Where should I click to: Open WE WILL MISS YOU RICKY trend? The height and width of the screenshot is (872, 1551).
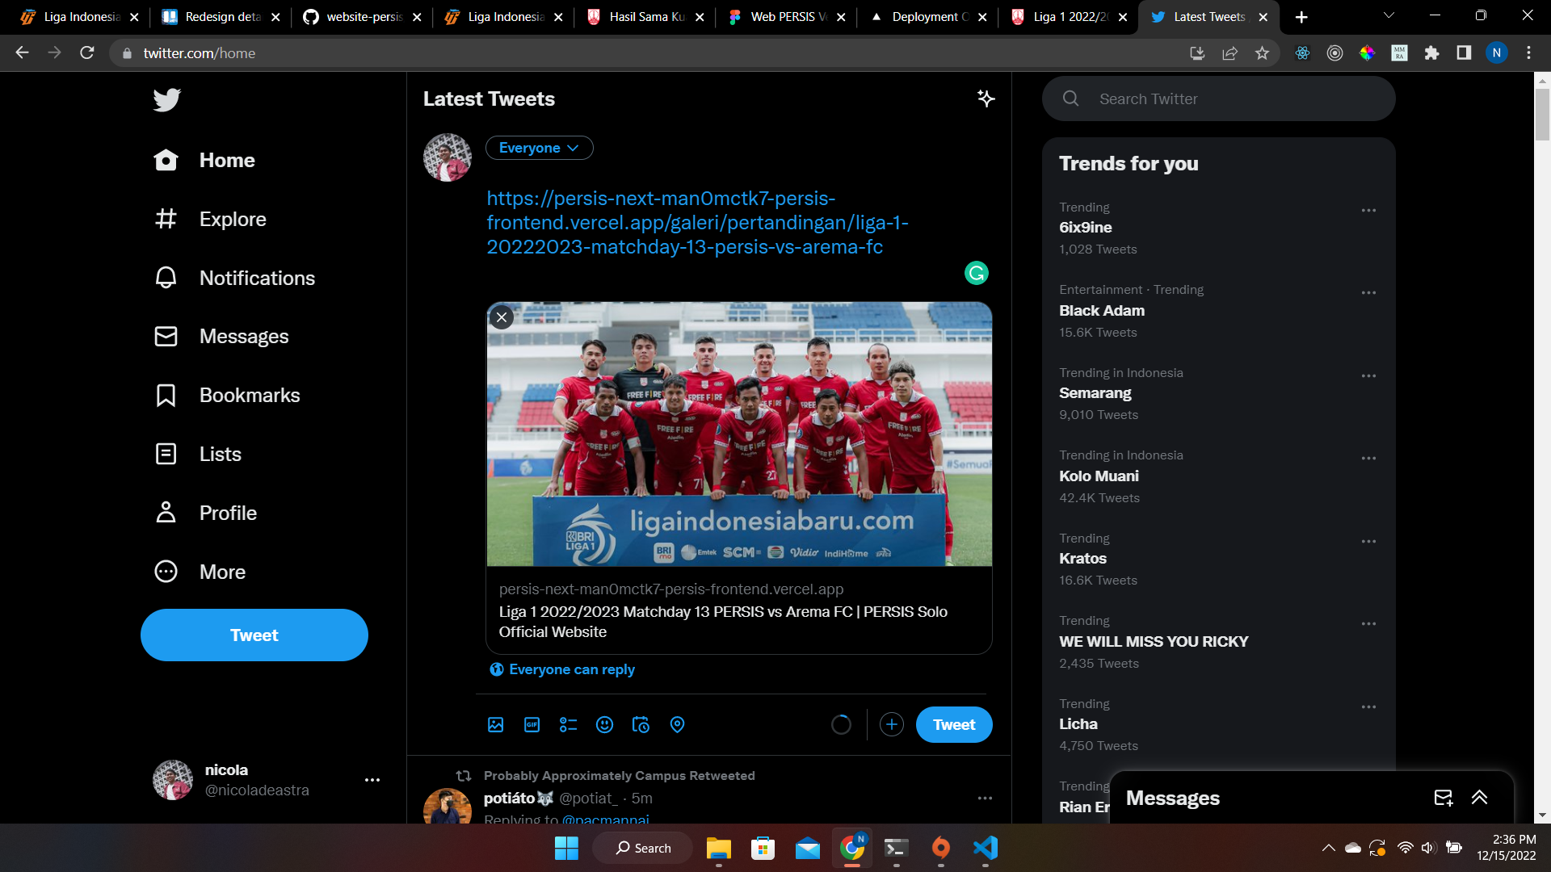(1154, 642)
